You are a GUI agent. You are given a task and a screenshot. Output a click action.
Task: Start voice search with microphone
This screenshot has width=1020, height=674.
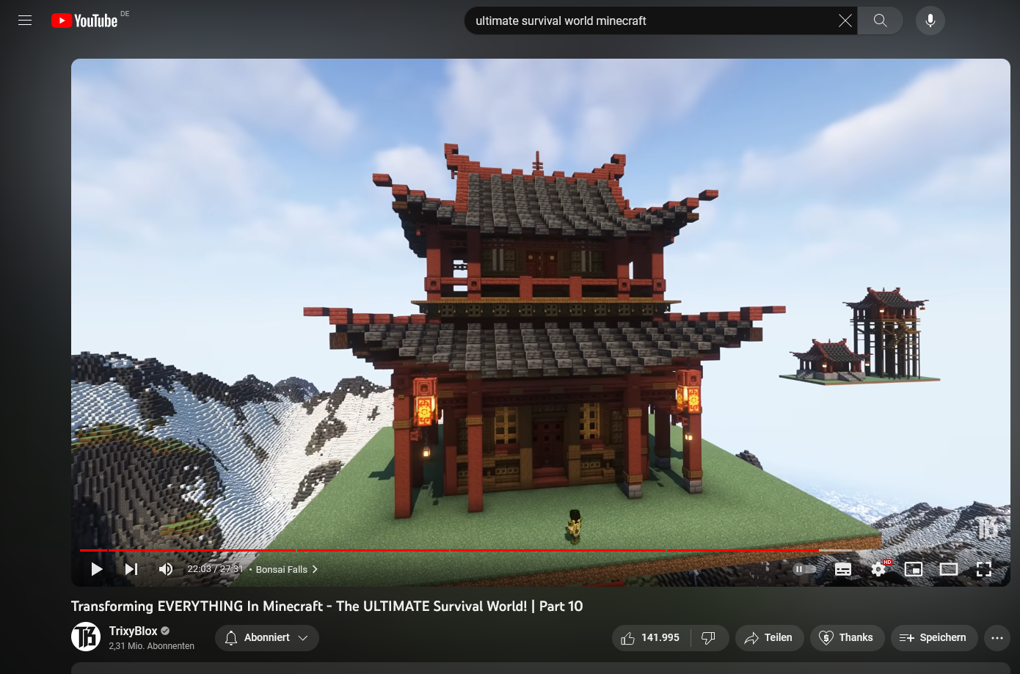(x=930, y=21)
